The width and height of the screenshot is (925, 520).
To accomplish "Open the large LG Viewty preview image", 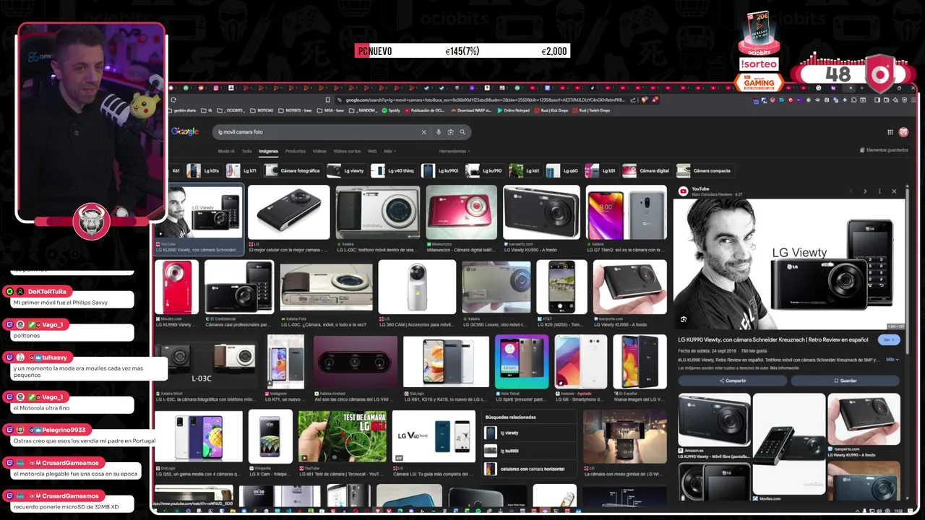I will (789, 264).
